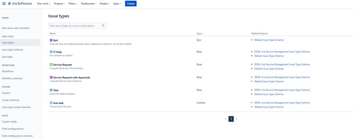Open Service Request with Approvals name
The width and height of the screenshot is (353, 139).
[72, 77]
